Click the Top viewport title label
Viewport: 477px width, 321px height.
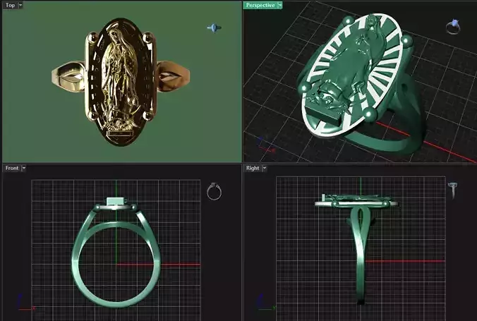tap(10, 5)
